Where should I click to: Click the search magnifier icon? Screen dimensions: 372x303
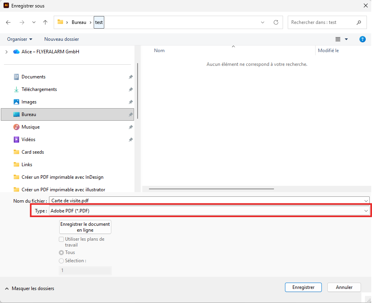359,22
